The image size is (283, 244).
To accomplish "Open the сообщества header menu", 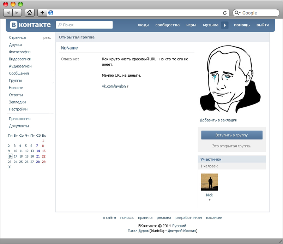I will [167, 25].
